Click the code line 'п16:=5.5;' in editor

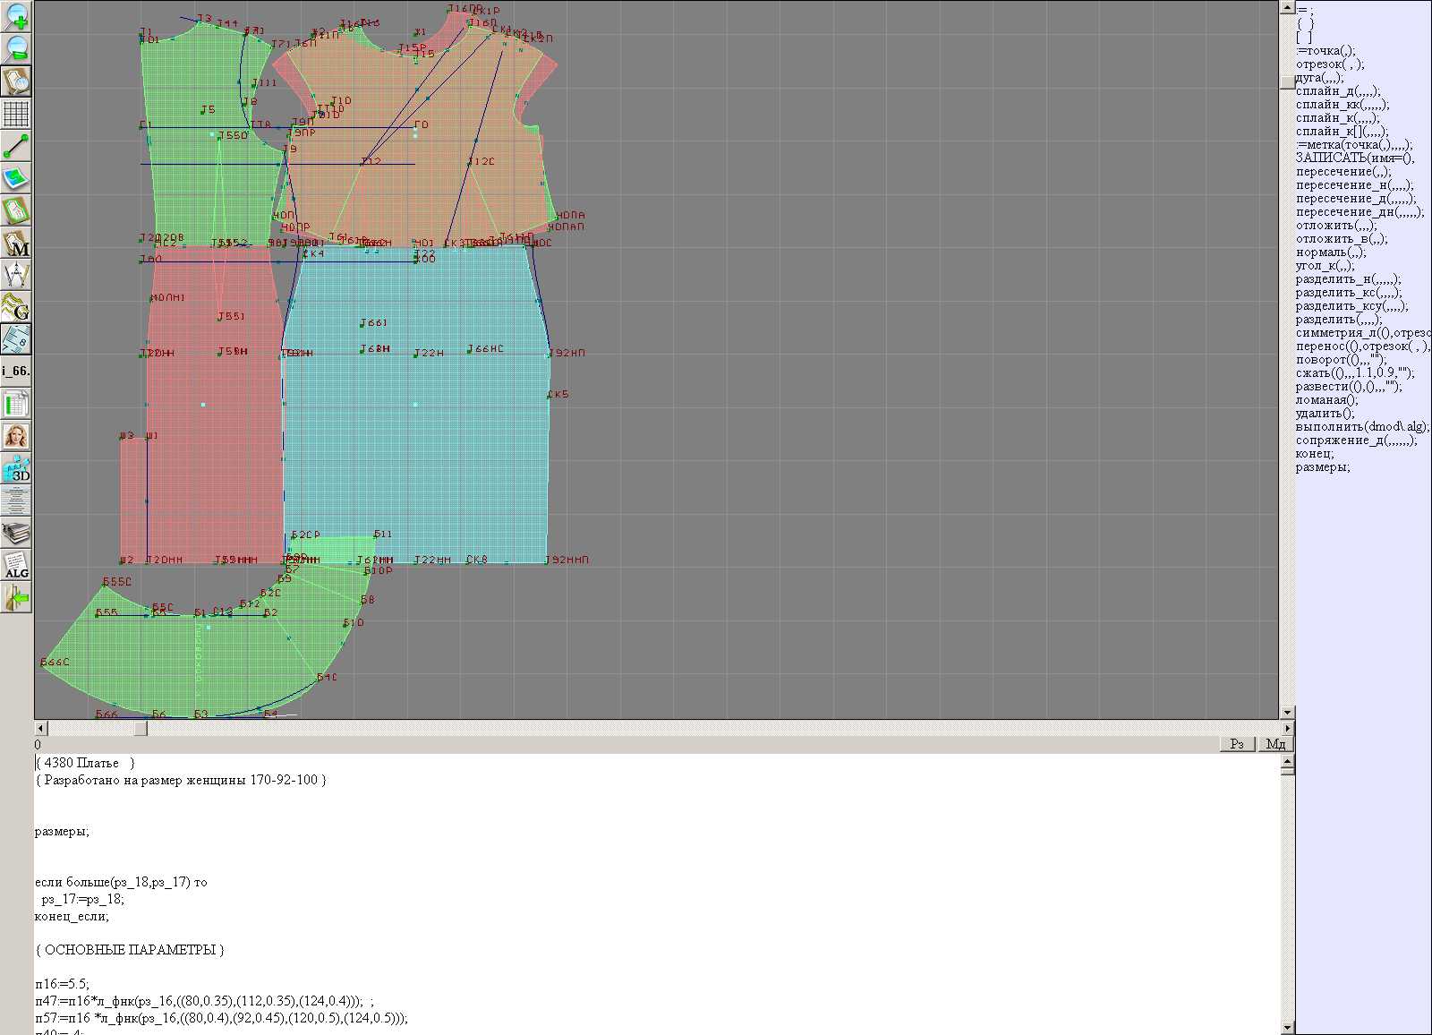tap(63, 984)
